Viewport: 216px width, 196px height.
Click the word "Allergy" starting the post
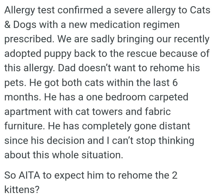20,11
